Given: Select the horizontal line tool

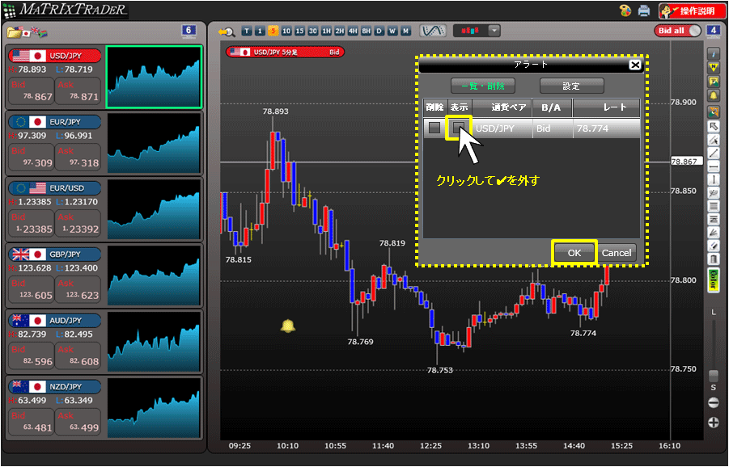Looking at the screenshot, I should (x=713, y=166).
